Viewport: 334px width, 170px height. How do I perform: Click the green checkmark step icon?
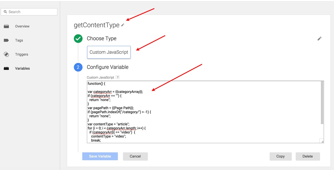[x=78, y=38]
